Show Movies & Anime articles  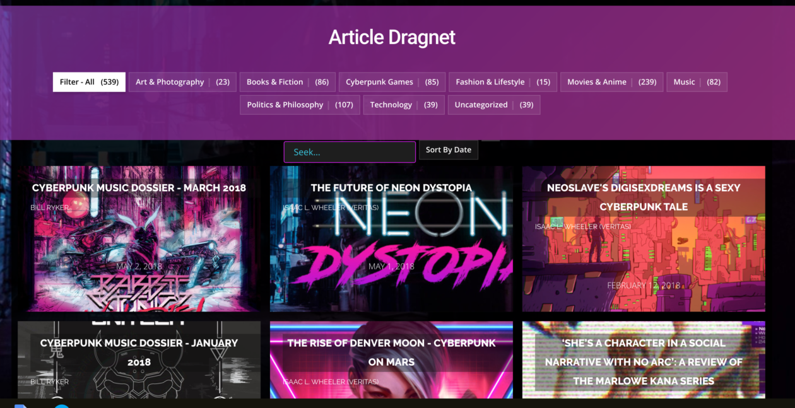pos(611,82)
